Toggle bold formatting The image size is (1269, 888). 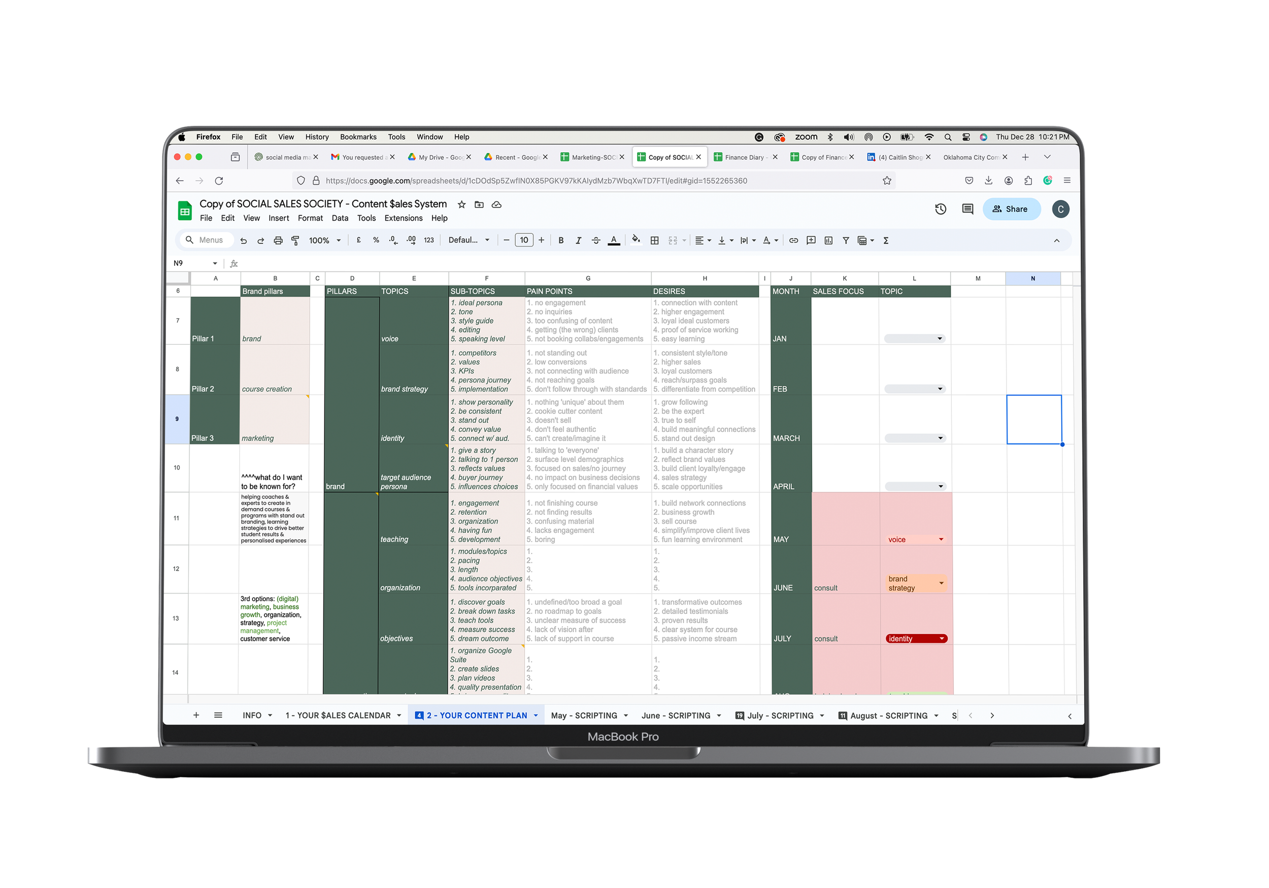click(x=560, y=241)
